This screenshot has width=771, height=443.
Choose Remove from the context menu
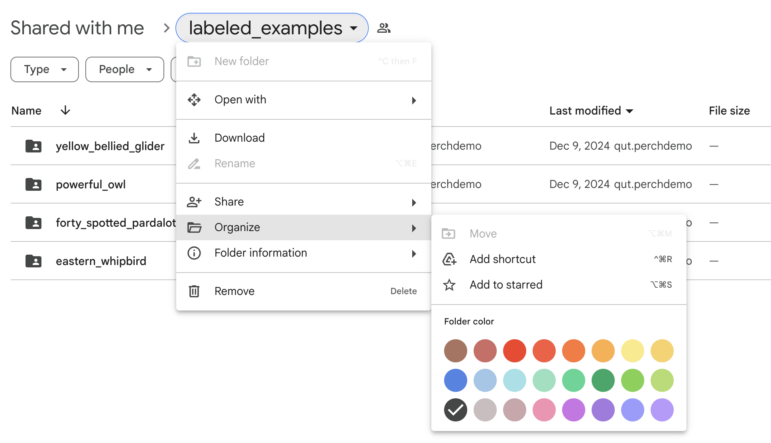tap(304, 291)
